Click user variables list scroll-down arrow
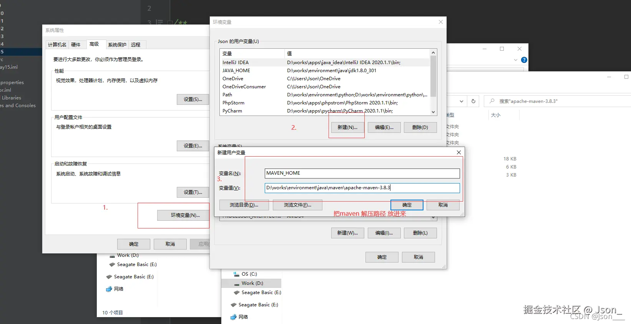The image size is (631, 324). point(433,112)
